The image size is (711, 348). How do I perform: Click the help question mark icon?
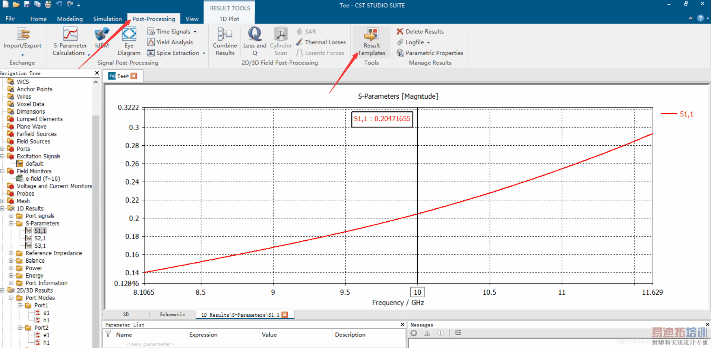tap(701, 18)
